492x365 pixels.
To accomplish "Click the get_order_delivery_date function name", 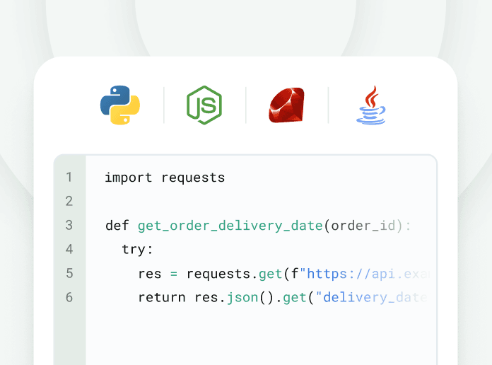I will [230, 226].
